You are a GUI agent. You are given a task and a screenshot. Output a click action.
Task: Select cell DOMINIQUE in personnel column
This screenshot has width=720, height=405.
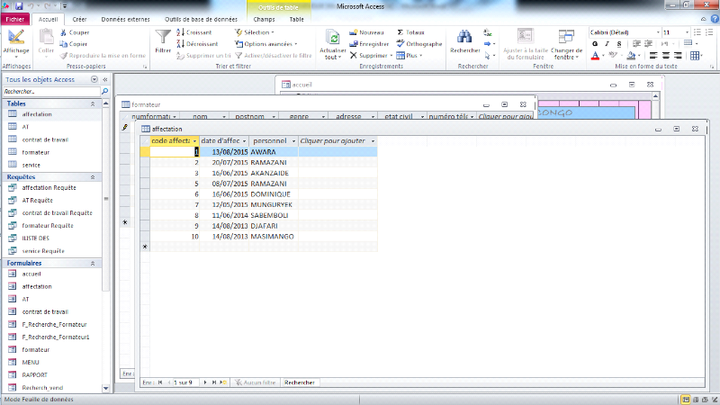[274, 194]
